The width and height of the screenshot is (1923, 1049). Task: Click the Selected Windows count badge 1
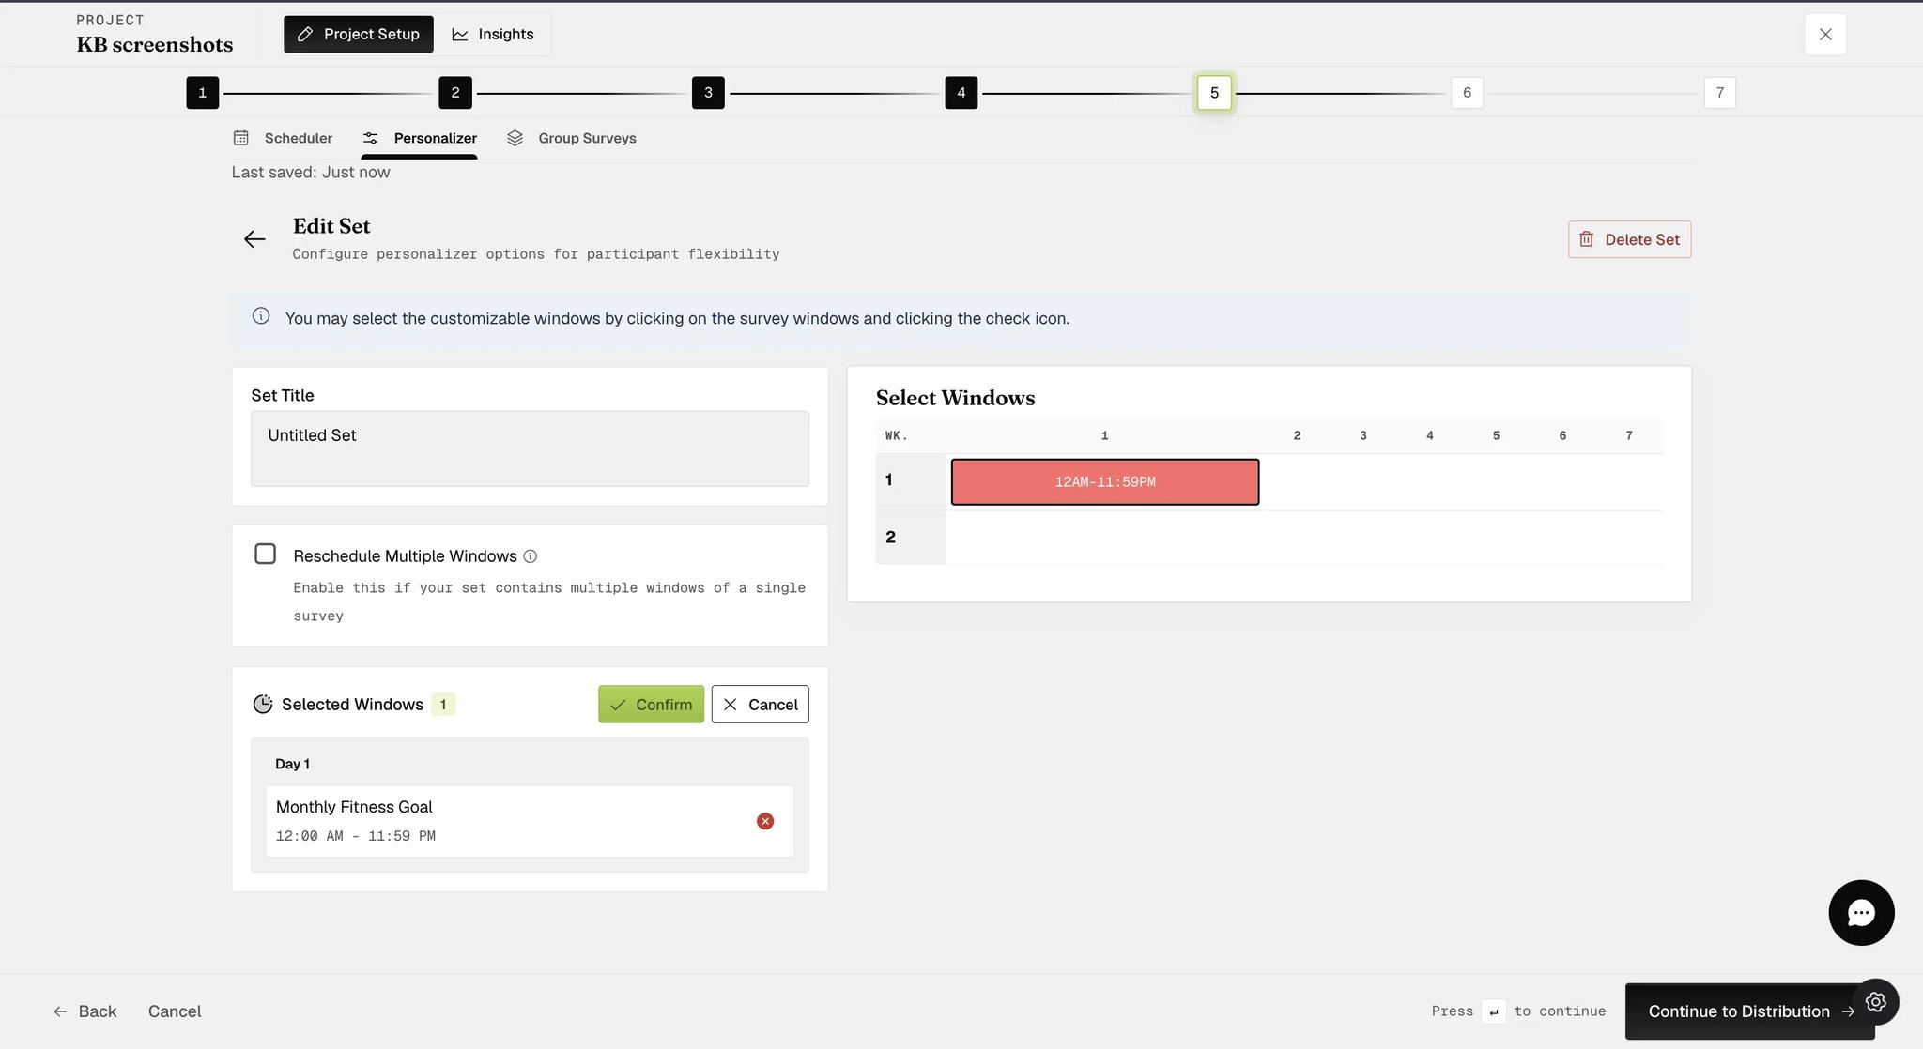(x=443, y=704)
